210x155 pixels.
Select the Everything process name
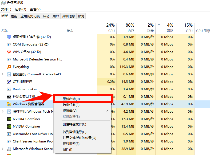tap(21, 67)
